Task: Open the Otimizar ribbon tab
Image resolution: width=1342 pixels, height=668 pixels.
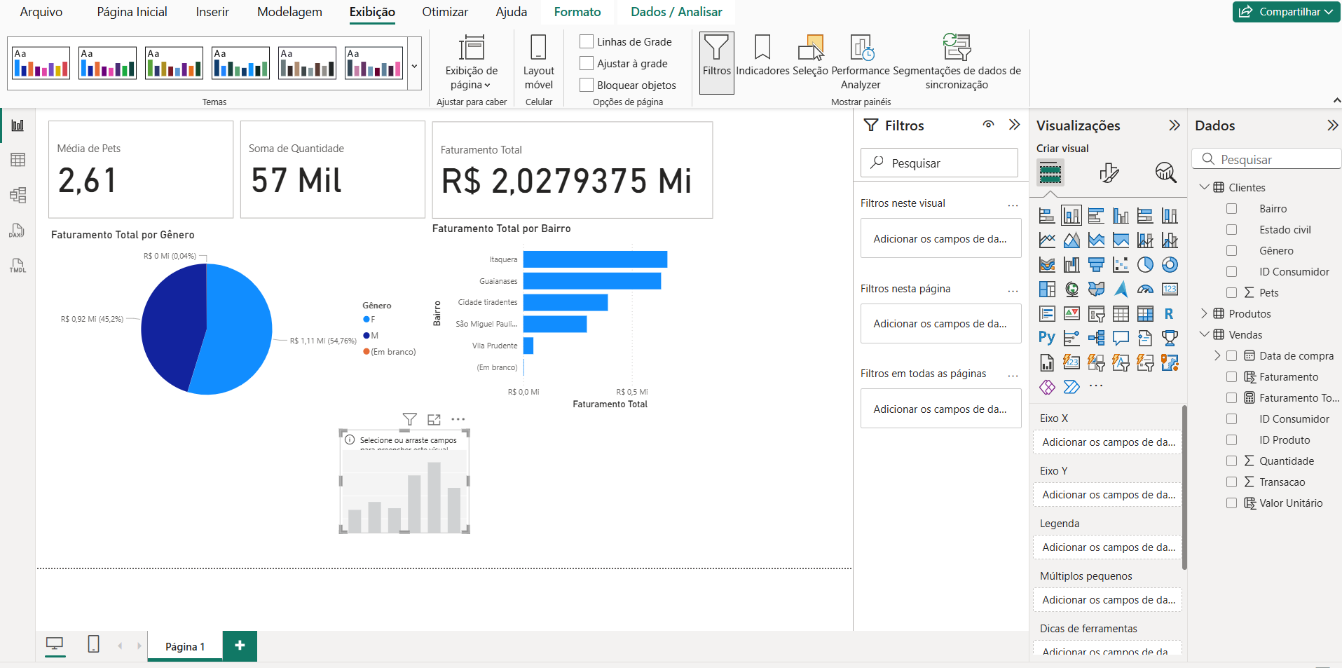Action: tap(445, 12)
